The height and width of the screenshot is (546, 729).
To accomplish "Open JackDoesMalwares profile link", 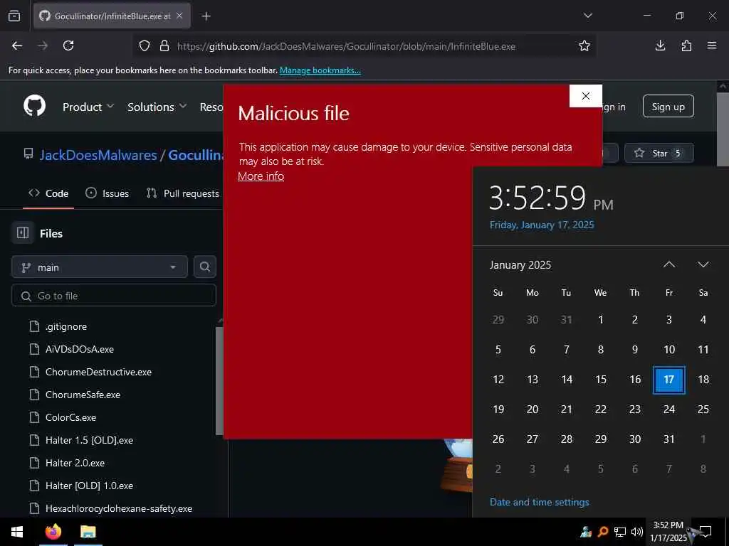I will click(x=98, y=155).
